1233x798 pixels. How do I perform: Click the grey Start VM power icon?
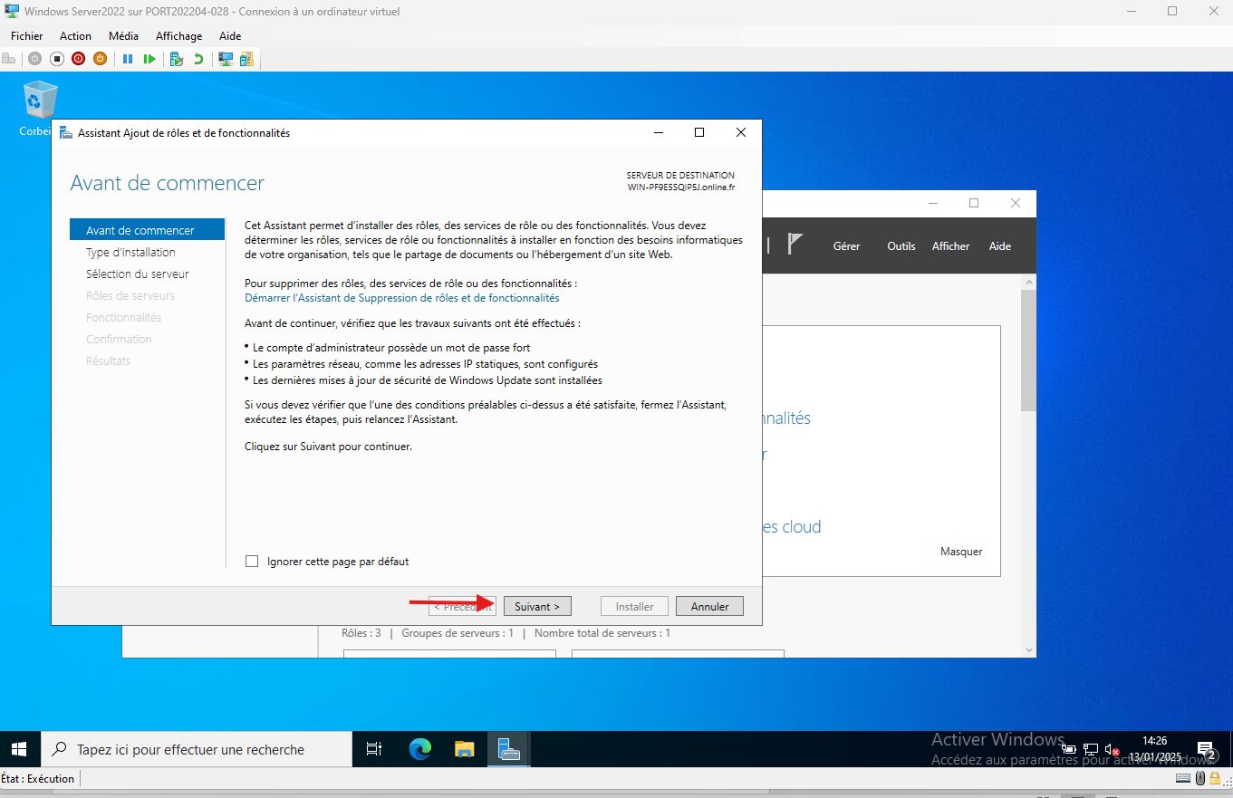34,59
